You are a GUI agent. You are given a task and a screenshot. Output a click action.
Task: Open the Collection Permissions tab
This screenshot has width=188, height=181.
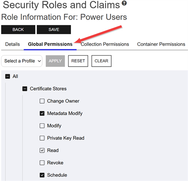tap(105, 44)
